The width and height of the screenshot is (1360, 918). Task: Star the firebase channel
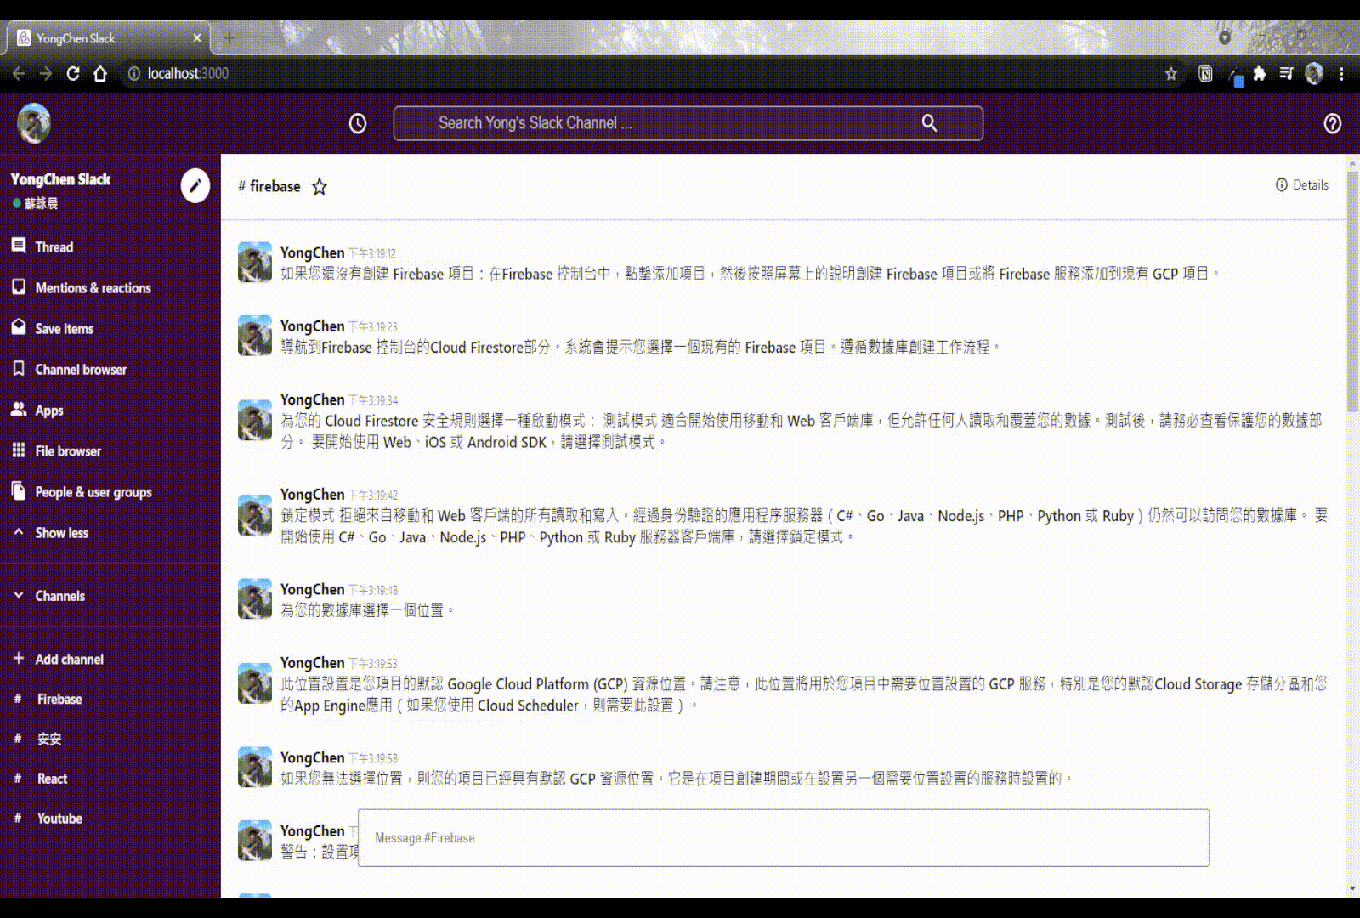[x=320, y=187]
